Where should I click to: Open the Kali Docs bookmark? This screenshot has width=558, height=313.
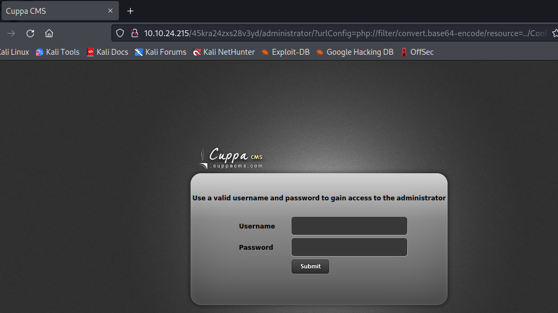coord(107,52)
